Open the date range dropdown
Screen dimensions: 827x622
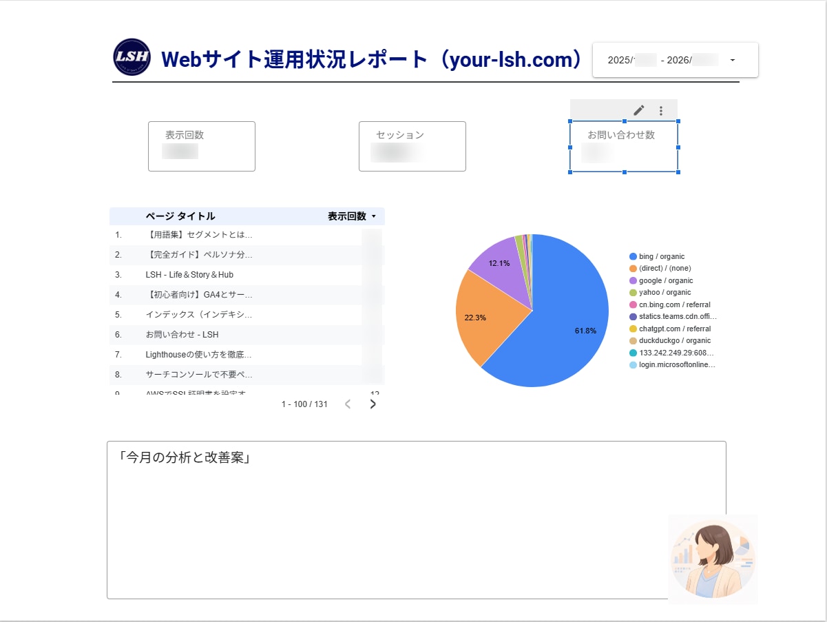[676, 60]
